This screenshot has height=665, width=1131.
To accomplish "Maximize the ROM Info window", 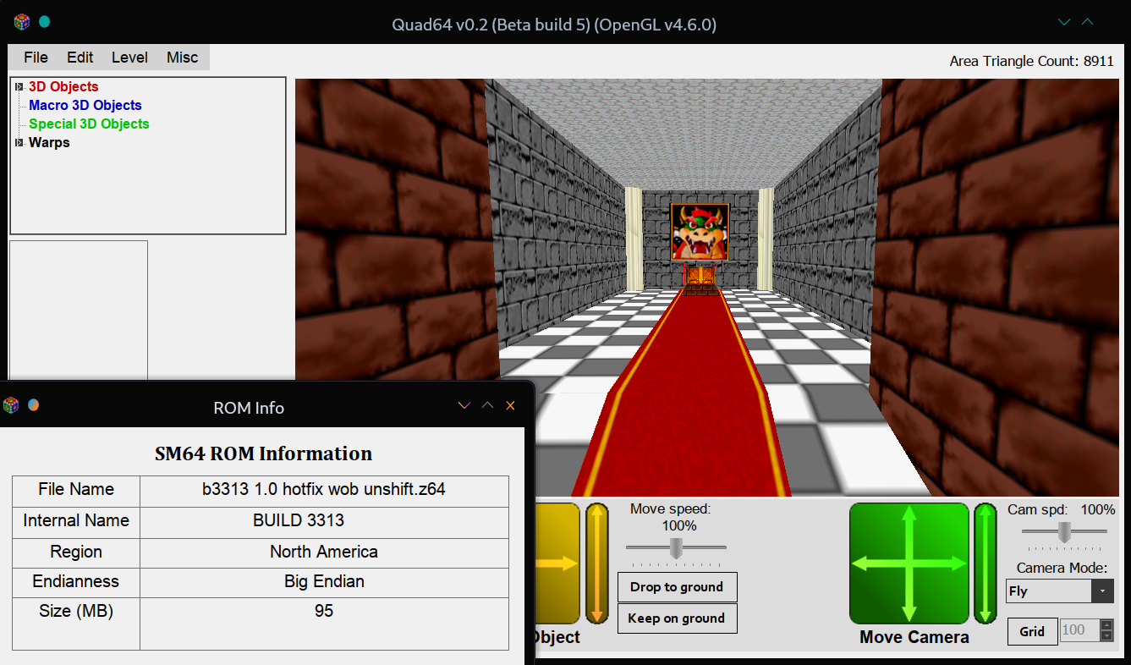I will [487, 406].
